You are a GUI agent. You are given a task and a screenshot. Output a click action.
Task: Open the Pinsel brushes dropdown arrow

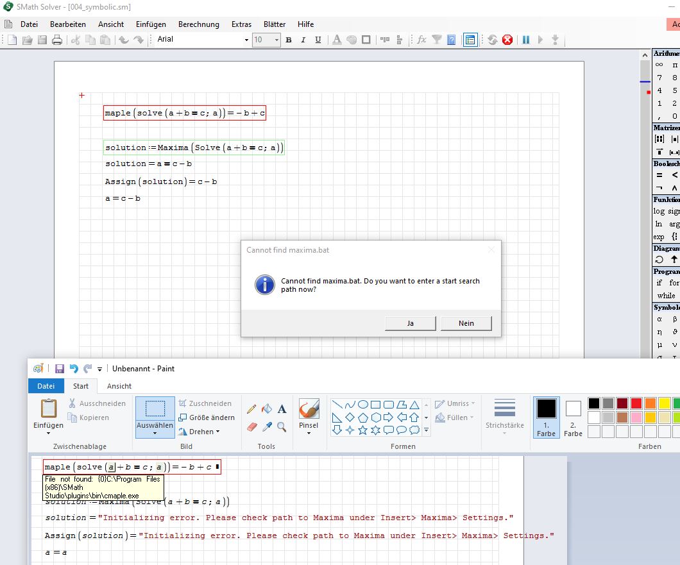tap(309, 434)
